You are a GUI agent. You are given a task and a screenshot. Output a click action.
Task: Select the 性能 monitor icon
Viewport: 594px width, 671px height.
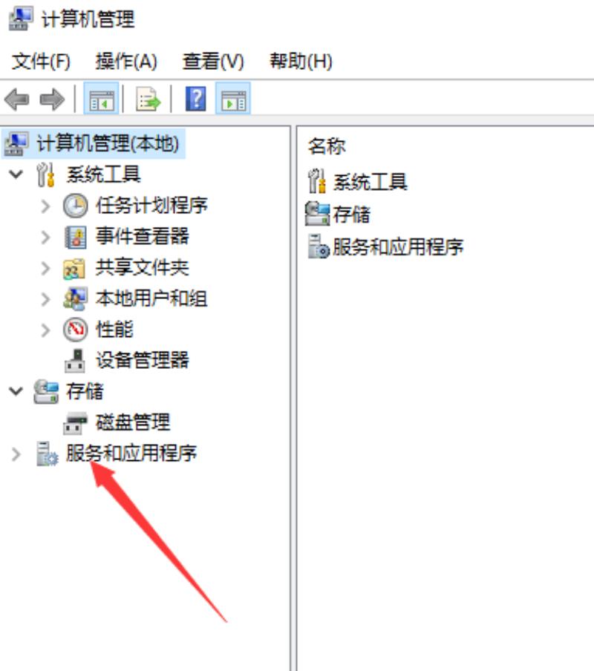[75, 330]
